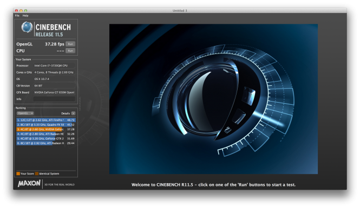This screenshot has height=208, width=360.
Task: Open the Help menu
Action: click(x=25, y=16)
